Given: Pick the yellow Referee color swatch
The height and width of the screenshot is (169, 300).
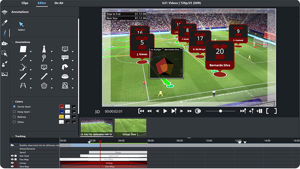Looking at the screenshot, I should [61, 117].
